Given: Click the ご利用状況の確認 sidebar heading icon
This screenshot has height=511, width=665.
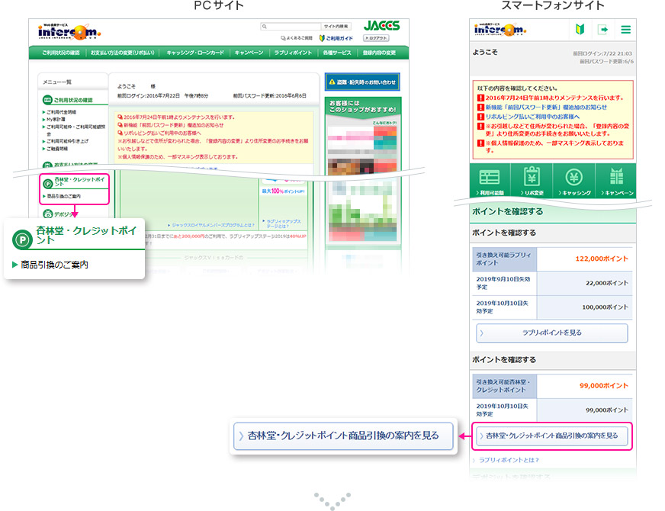Looking at the screenshot, I should (x=47, y=100).
